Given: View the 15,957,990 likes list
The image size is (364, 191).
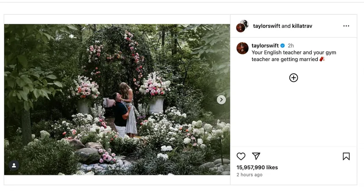Looking at the screenshot, I should pos(257,168).
